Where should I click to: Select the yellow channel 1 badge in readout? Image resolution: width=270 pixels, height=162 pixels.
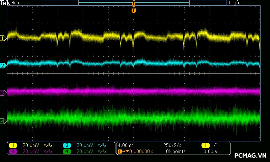[13, 145]
